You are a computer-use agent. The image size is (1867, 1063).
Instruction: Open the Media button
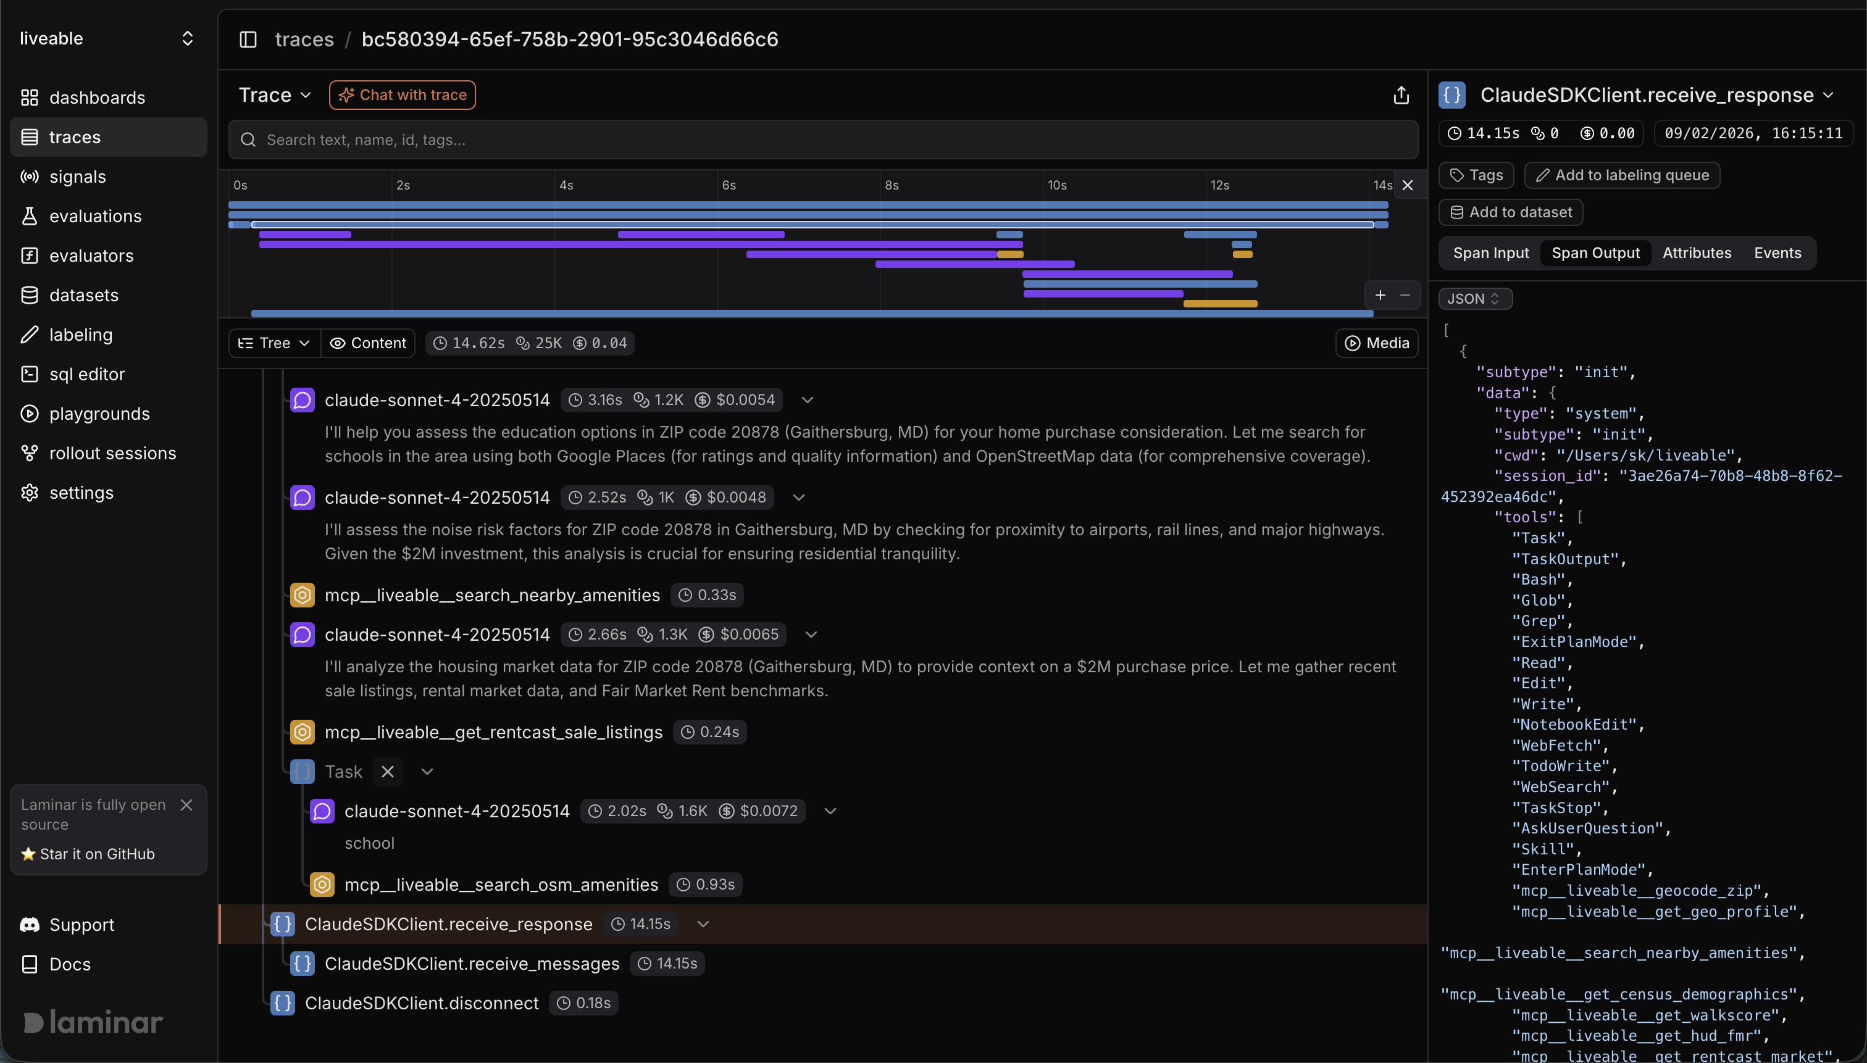(x=1377, y=343)
